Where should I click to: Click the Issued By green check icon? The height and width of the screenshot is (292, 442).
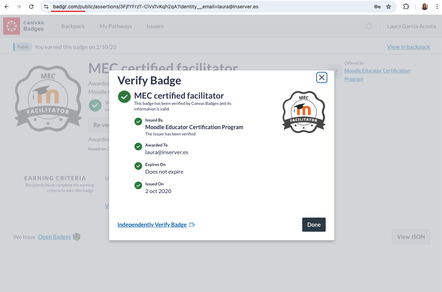click(138, 122)
